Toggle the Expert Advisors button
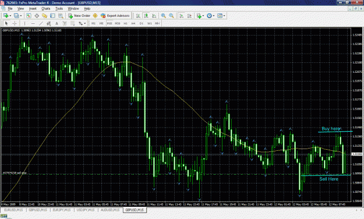Viewport: 364px width, 219px height. [x=115, y=16]
